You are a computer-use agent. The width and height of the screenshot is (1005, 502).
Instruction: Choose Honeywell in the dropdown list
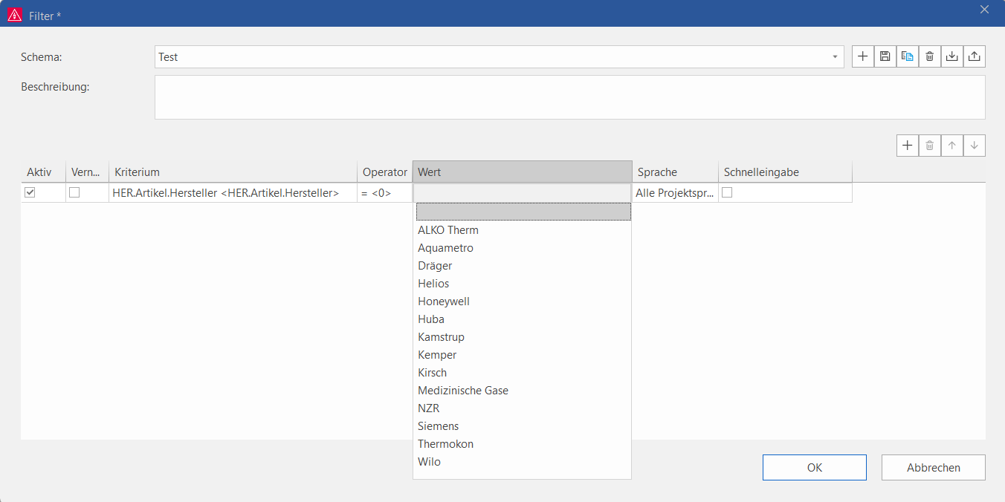click(x=444, y=301)
